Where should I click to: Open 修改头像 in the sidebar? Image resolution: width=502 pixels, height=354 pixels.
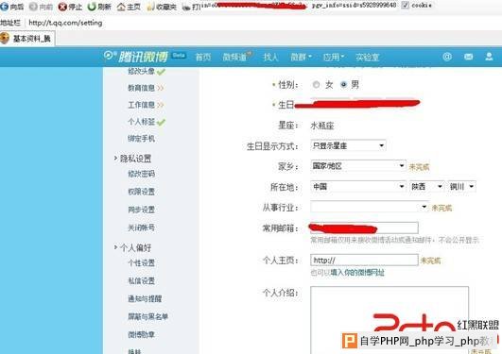pyautogui.click(x=141, y=71)
